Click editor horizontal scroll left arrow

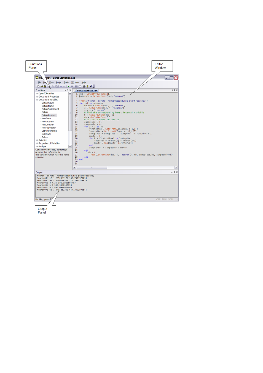(74, 168)
